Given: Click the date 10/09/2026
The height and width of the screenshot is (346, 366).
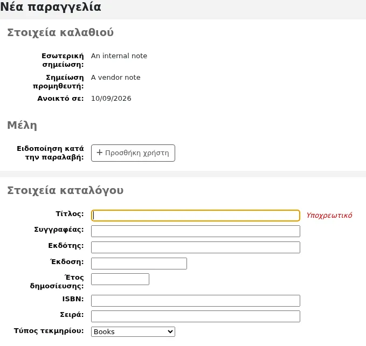Looking at the screenshot, I should point(111,99).
